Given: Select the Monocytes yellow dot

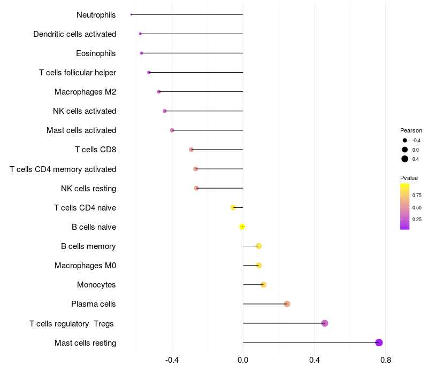Looking at the screenshot, I should tap(263, 285).
